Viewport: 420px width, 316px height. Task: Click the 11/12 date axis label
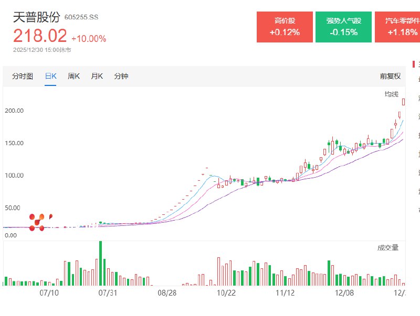click(x=285, y=293)
